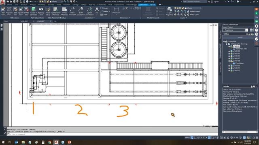Run Update Annotation
Screen dimensions: 259x145
click(x=89, y=11)
